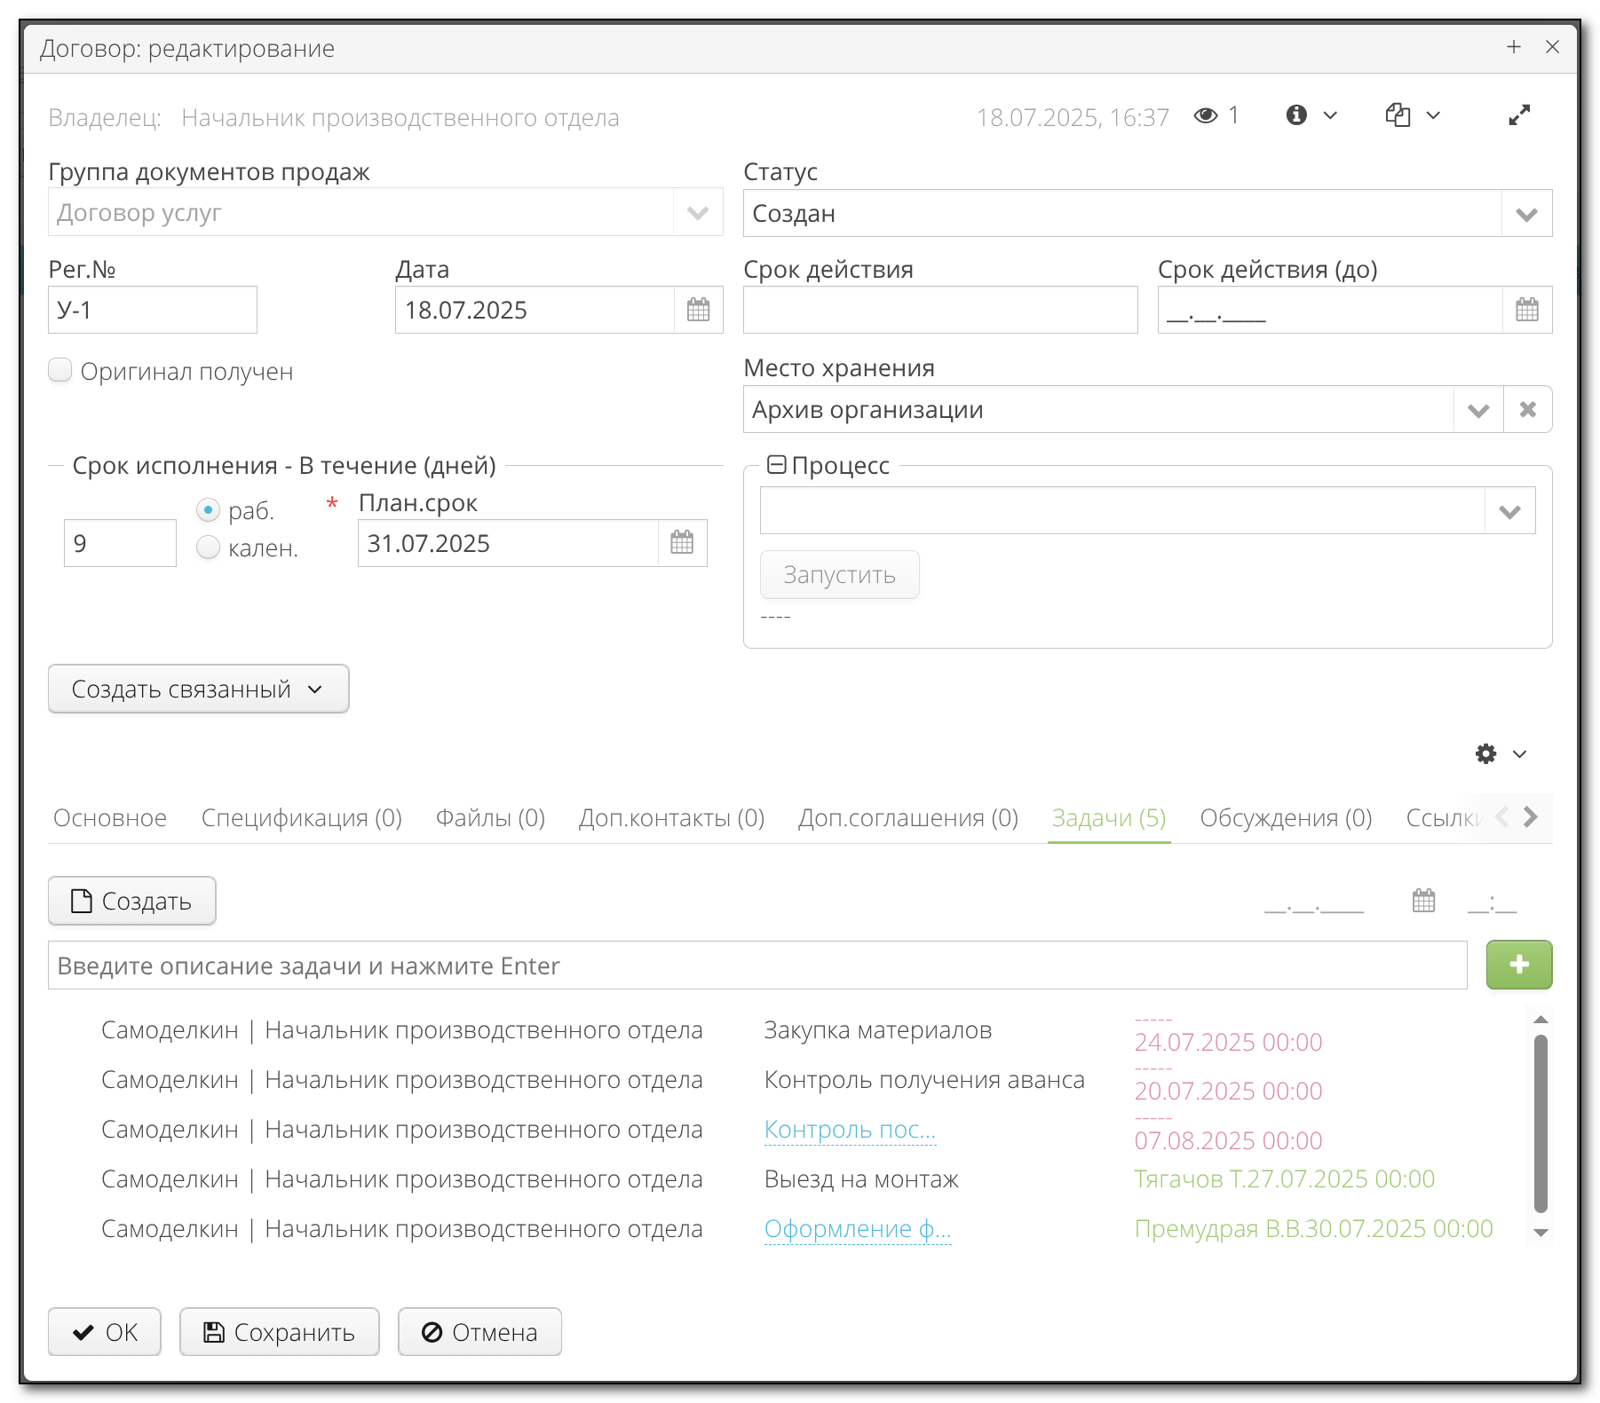Screen dimensions: 1600x1403
Task: Switch to the Файлы tab
Action: 489,817
